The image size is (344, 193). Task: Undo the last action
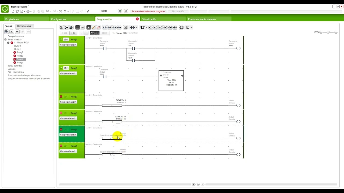(47, 11)
